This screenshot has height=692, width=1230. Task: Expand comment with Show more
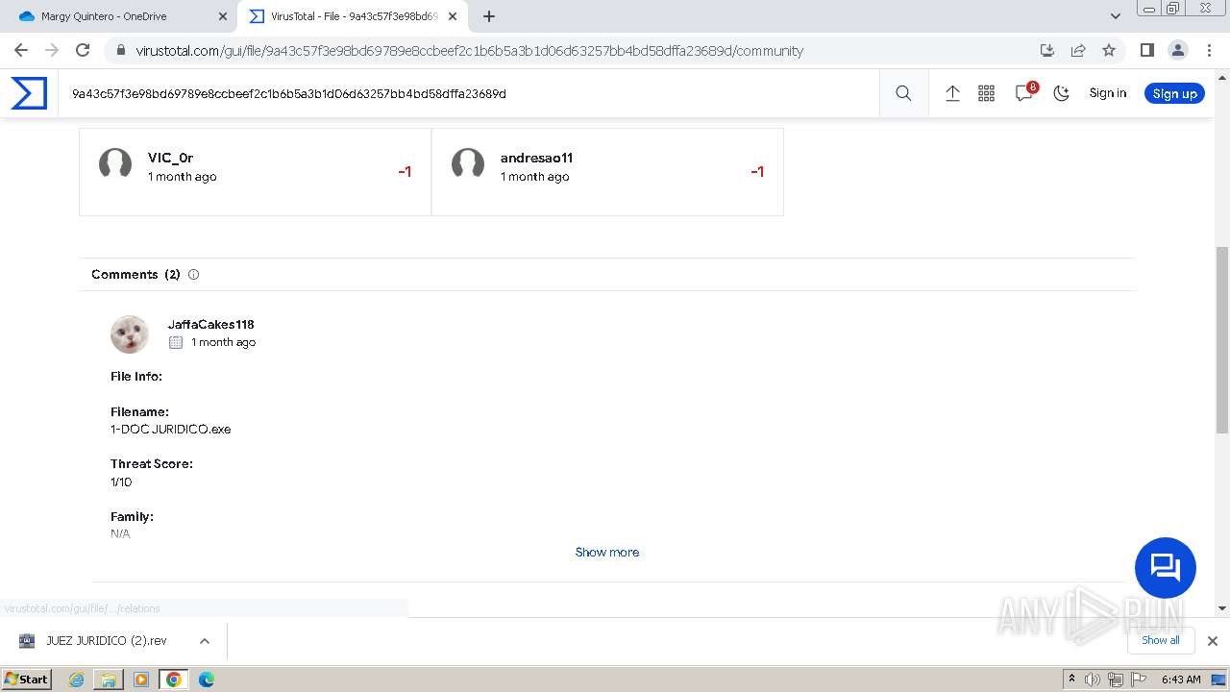[607, 552]
